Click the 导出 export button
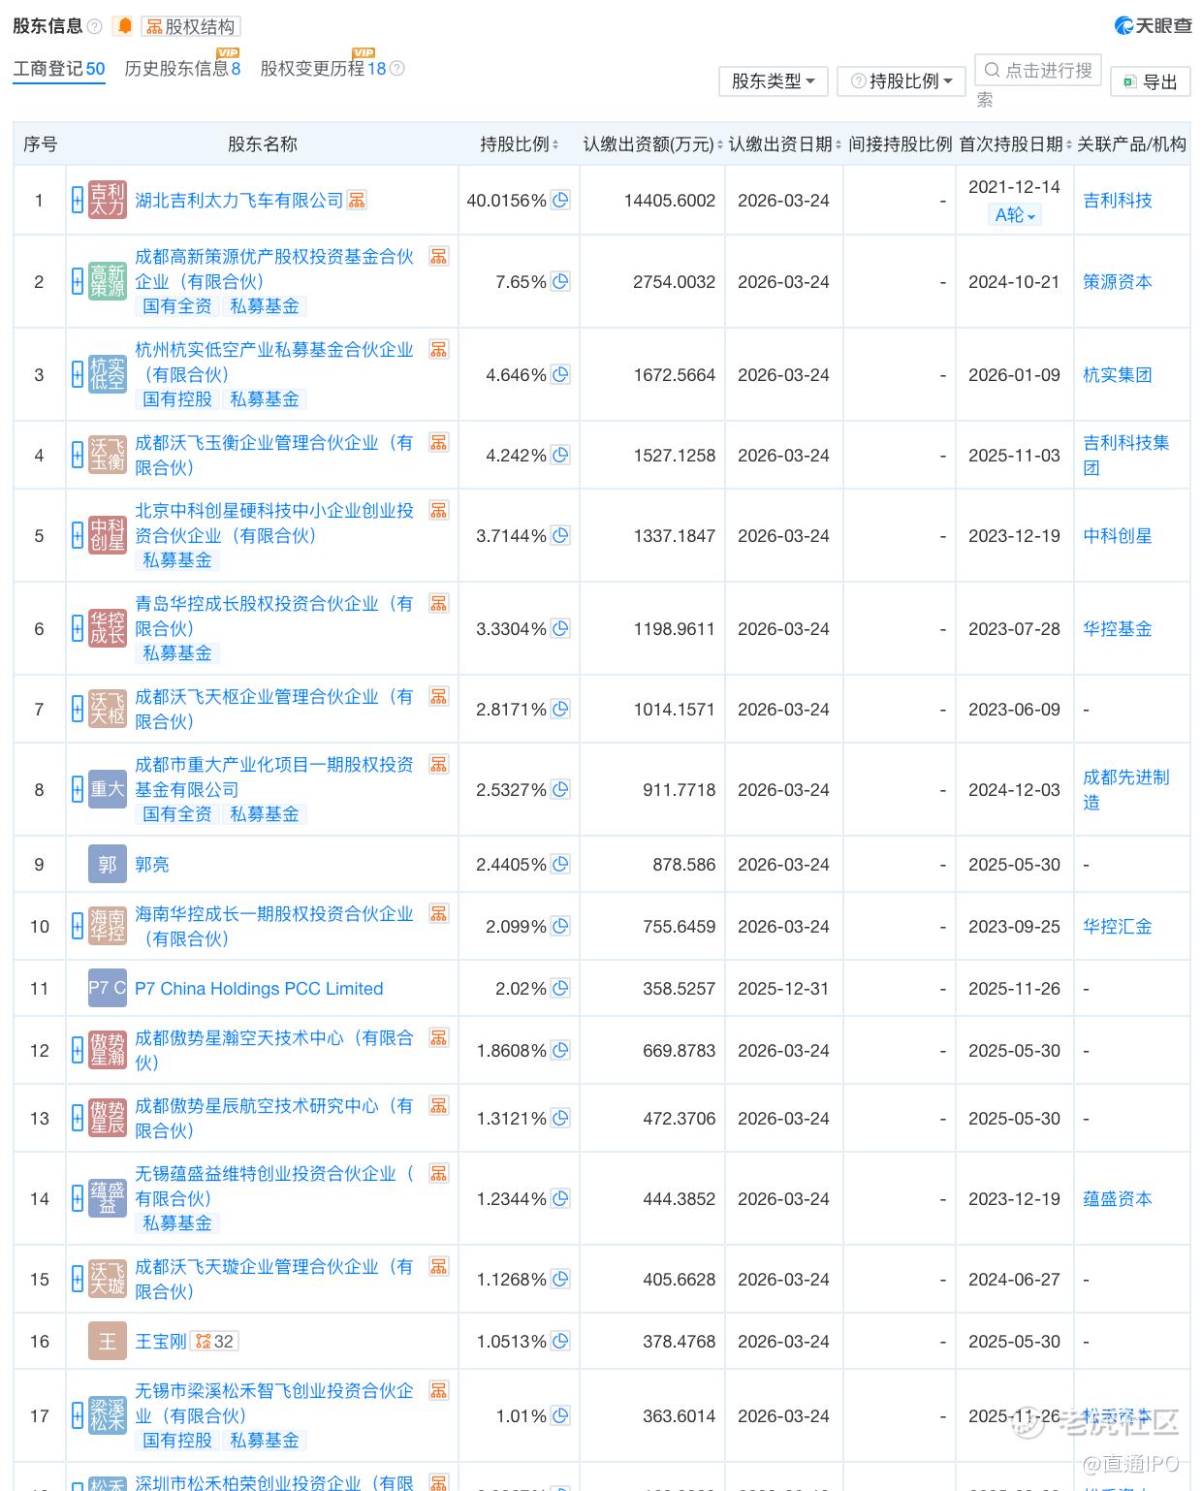Image resolution: width=1202 pixels, height=1491 pixels. [x=1150, y=81]
